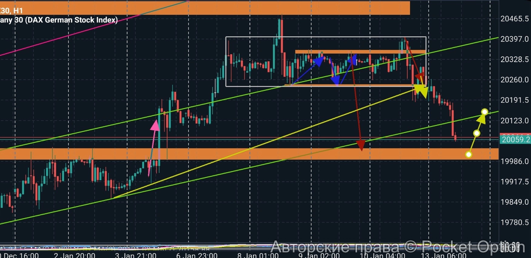Click the pink upward arrow head
Viewport: 531px width, 258px height.
coord(155,125)
